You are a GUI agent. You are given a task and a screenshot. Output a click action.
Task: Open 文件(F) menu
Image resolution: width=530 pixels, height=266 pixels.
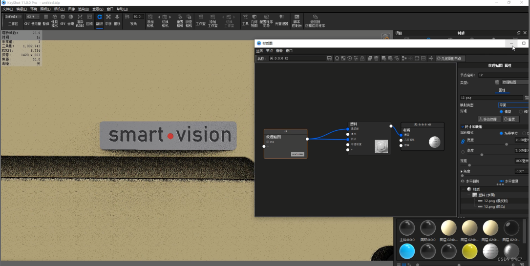click(8, 9)
